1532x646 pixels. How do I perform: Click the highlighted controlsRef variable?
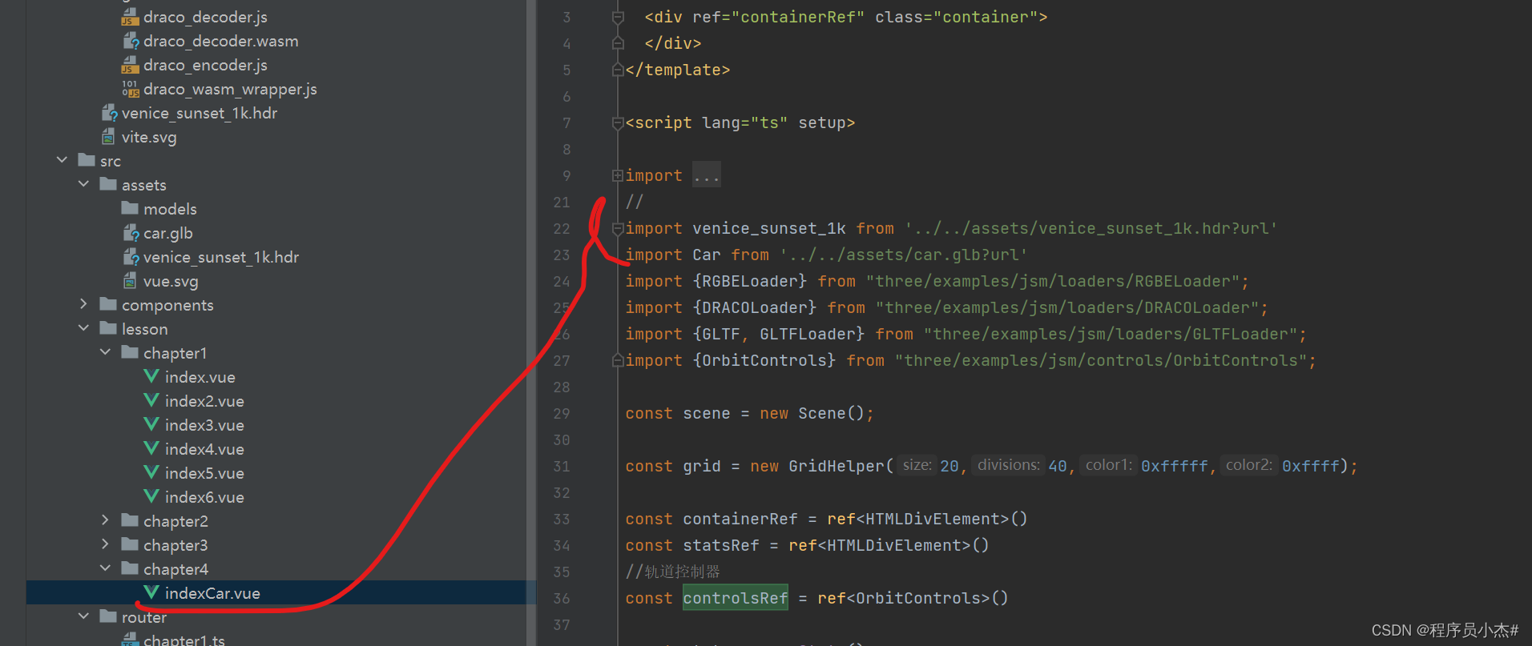coord(736,598)
